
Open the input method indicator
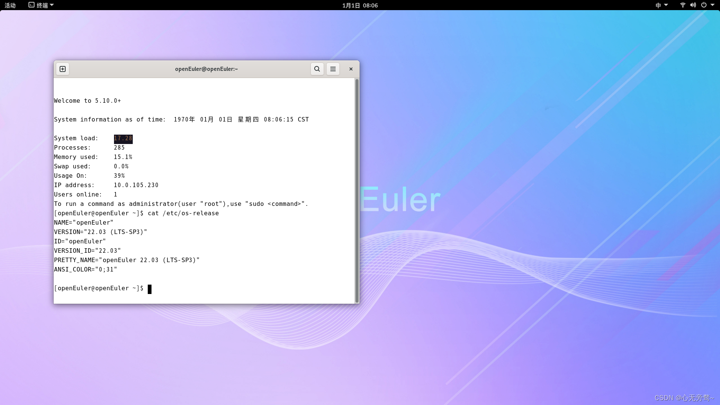pos(658,5)
